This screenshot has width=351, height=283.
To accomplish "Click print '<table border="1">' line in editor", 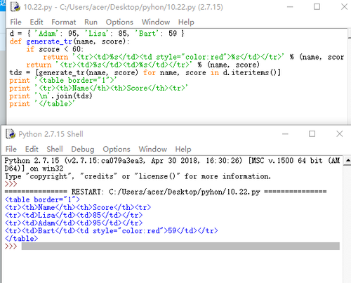I will click(63, 80).
